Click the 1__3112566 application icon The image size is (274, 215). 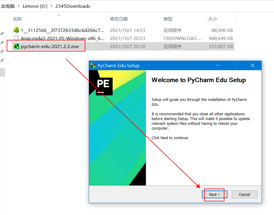point(16,30)
